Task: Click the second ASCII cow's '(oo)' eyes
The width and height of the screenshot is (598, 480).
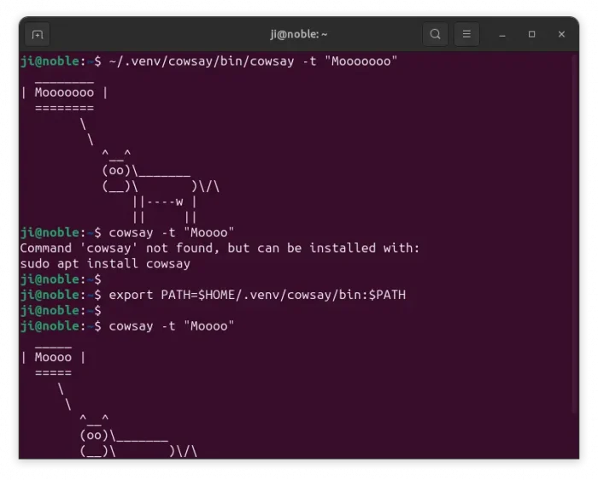Action: [93, 435]
